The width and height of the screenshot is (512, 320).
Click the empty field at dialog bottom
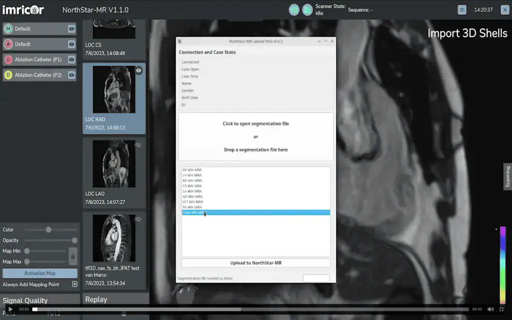pos(316,278)
